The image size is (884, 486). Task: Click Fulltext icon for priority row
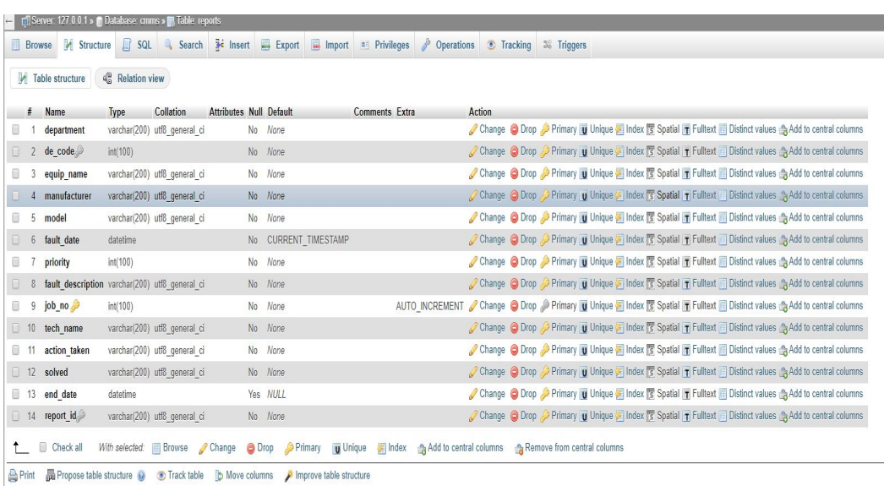(686, 262)
